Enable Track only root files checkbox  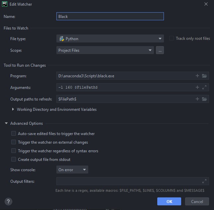[x=172, y=38]
